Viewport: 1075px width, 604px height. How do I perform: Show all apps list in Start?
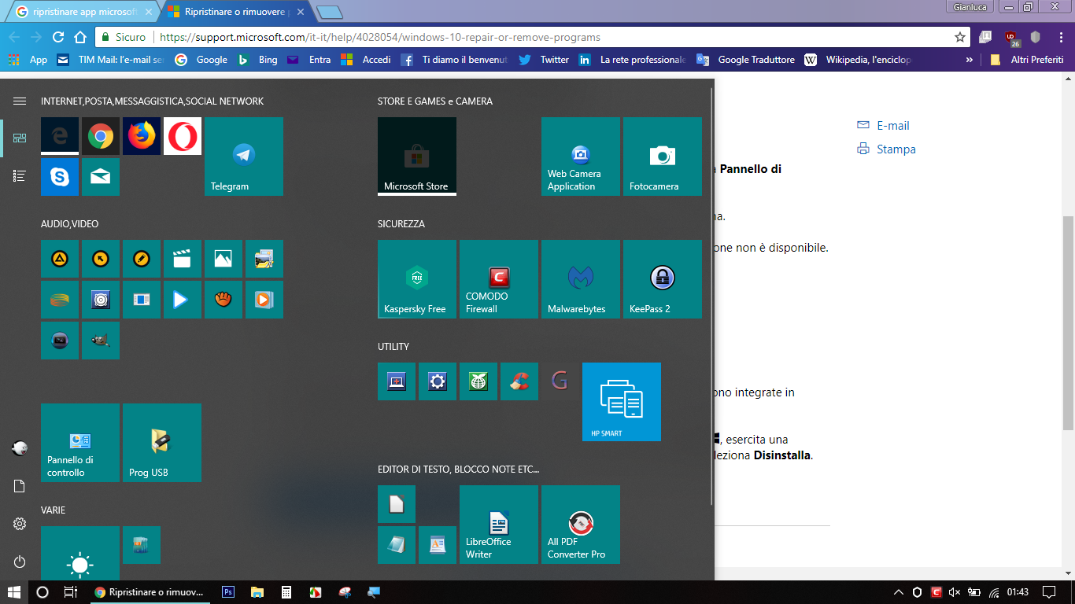(20, 176)
